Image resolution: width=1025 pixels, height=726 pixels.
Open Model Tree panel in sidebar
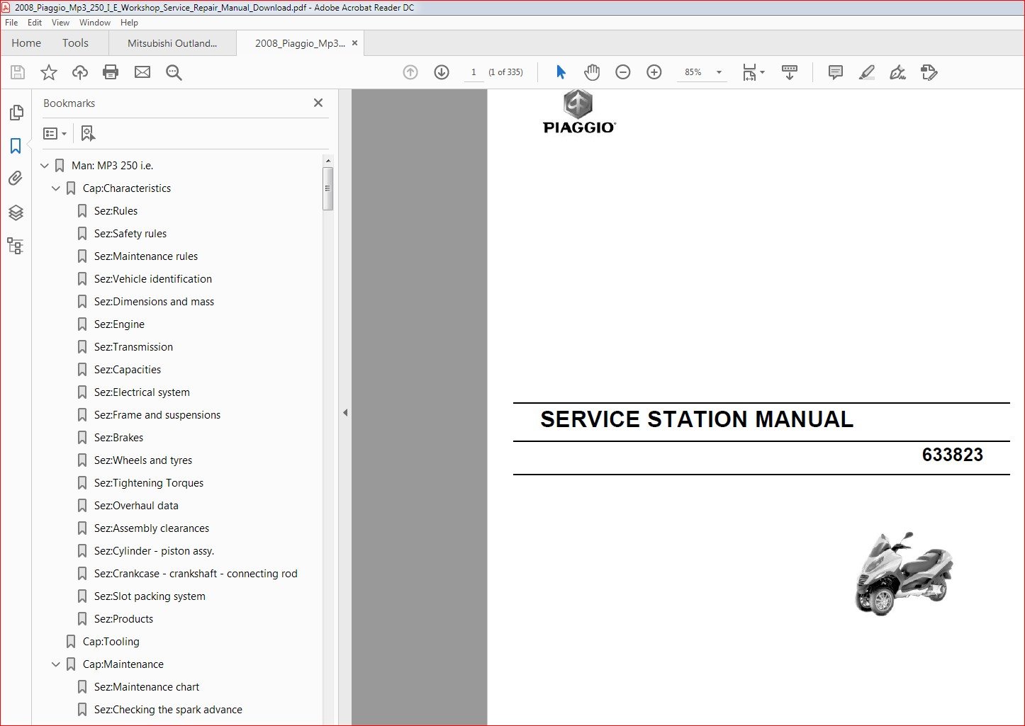(x=15, y=246)
